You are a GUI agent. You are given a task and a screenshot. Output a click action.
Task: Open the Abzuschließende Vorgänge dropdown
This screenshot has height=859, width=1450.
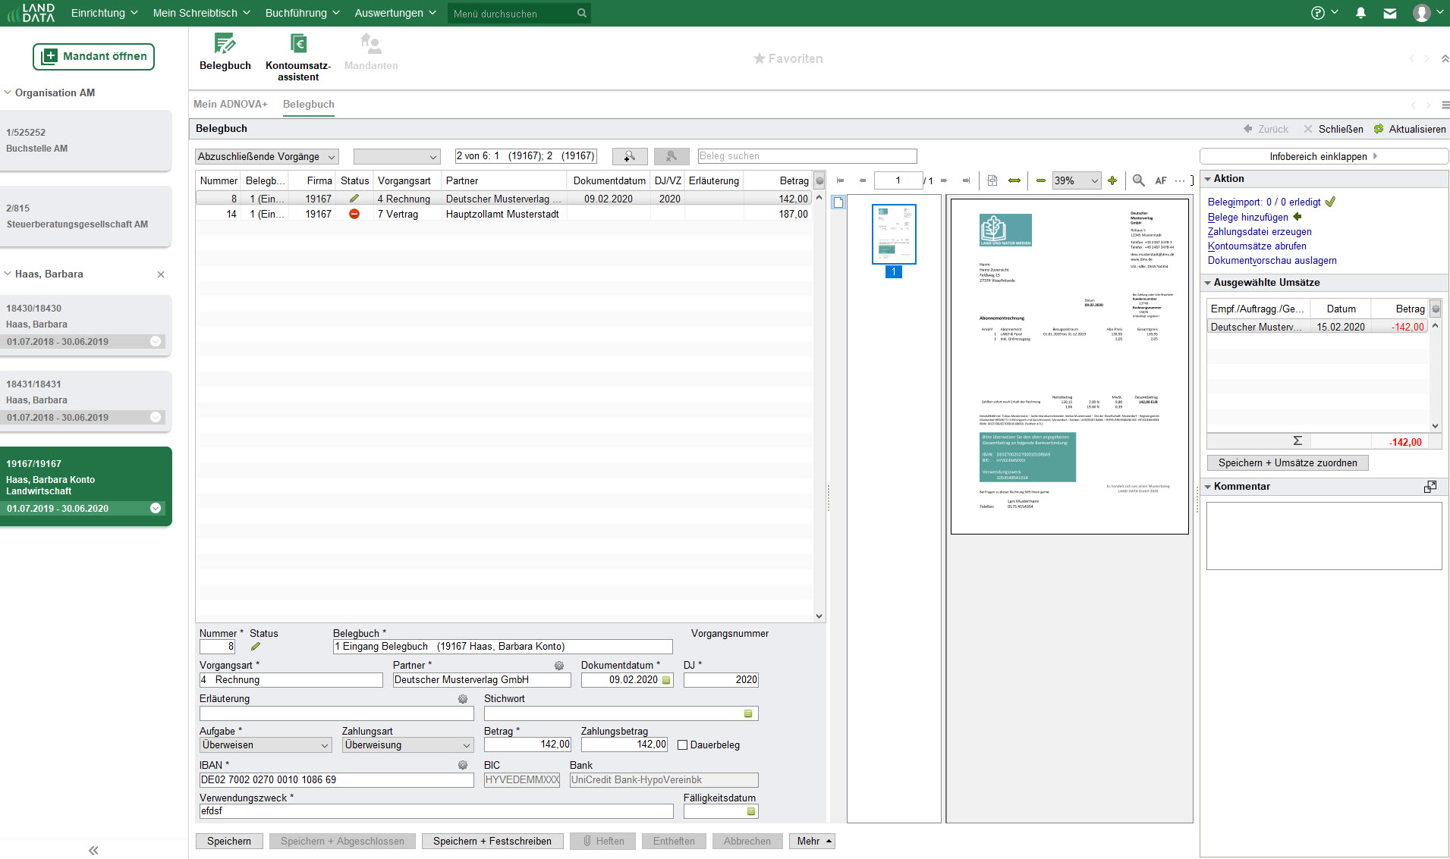click(266, 157)
